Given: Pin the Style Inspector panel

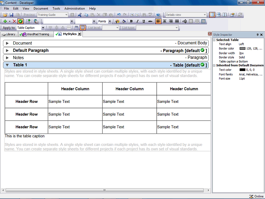Looking at the screenshot, I should pyautogui.click(x=258, y=35).
